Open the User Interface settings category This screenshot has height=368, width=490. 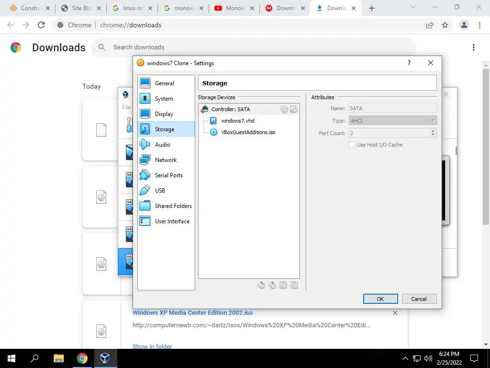click(x=166, y=221)
